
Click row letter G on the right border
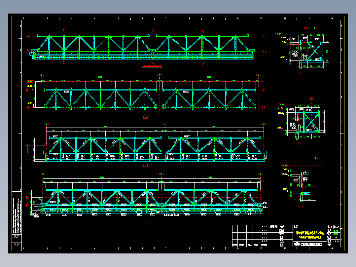pyautogui.click(x=341, y=169)
